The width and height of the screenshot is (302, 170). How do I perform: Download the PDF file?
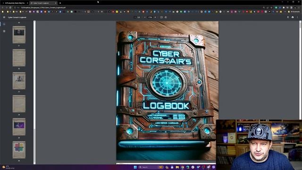tap(288, 17)
